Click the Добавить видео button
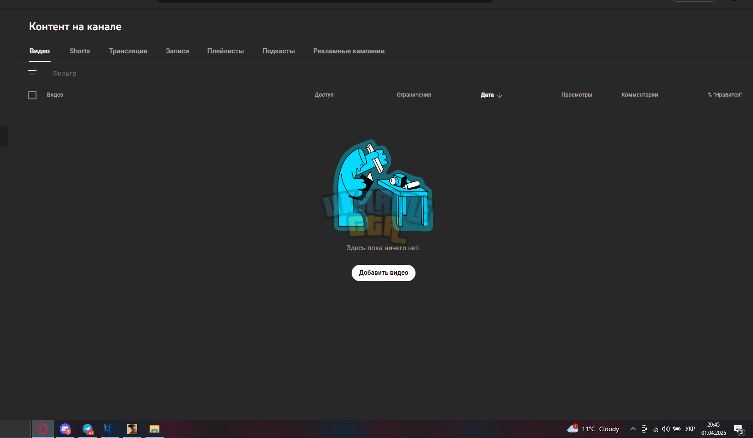Image resolution: width=753 pixels, height=438 pixels. tap(384, 273)
